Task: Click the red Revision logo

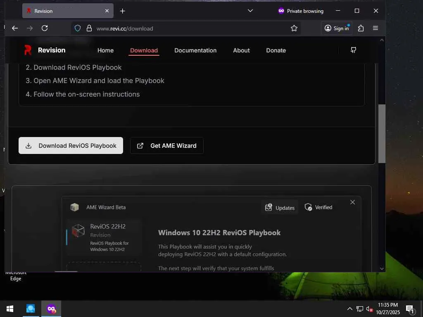Action: pos(28,50)
